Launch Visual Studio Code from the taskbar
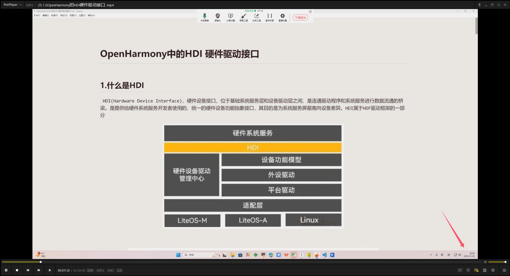Image resolution: width=510 pixels, height=276 pixels. point(324,255)
